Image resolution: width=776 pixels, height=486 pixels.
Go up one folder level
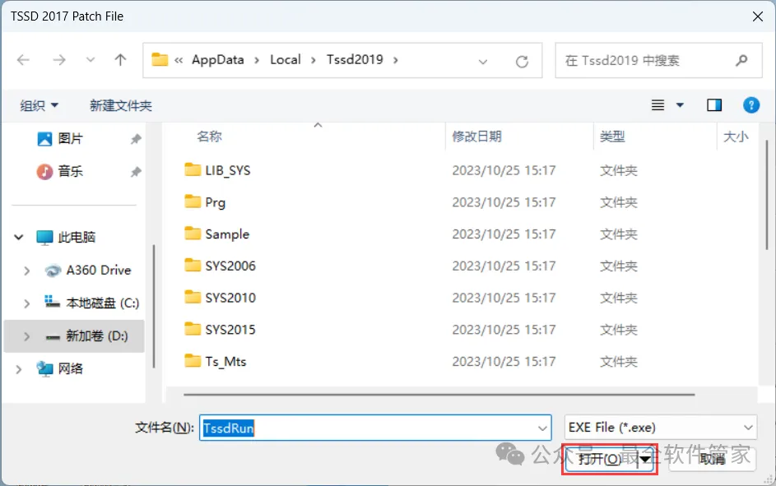[120, 60]
